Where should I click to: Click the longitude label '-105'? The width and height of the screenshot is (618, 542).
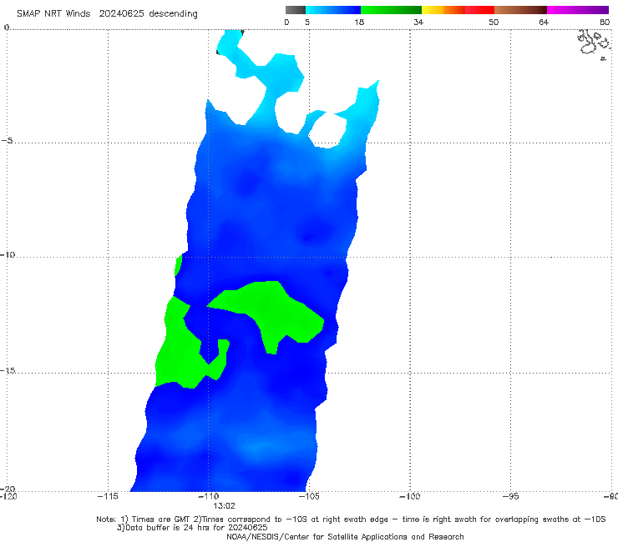(x=309, y=496)
